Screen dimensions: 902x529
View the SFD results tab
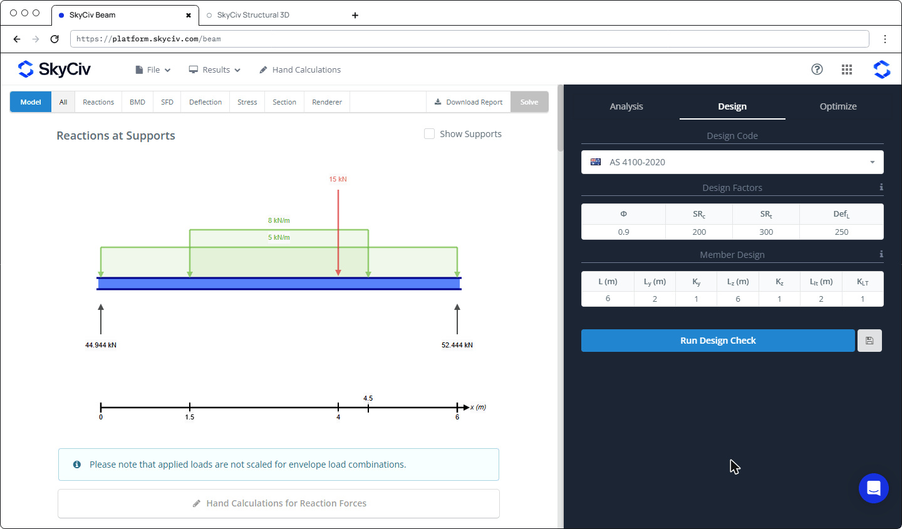[167, 102]
